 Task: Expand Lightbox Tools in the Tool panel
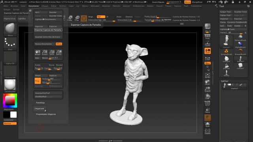click(x=233, y=29)
